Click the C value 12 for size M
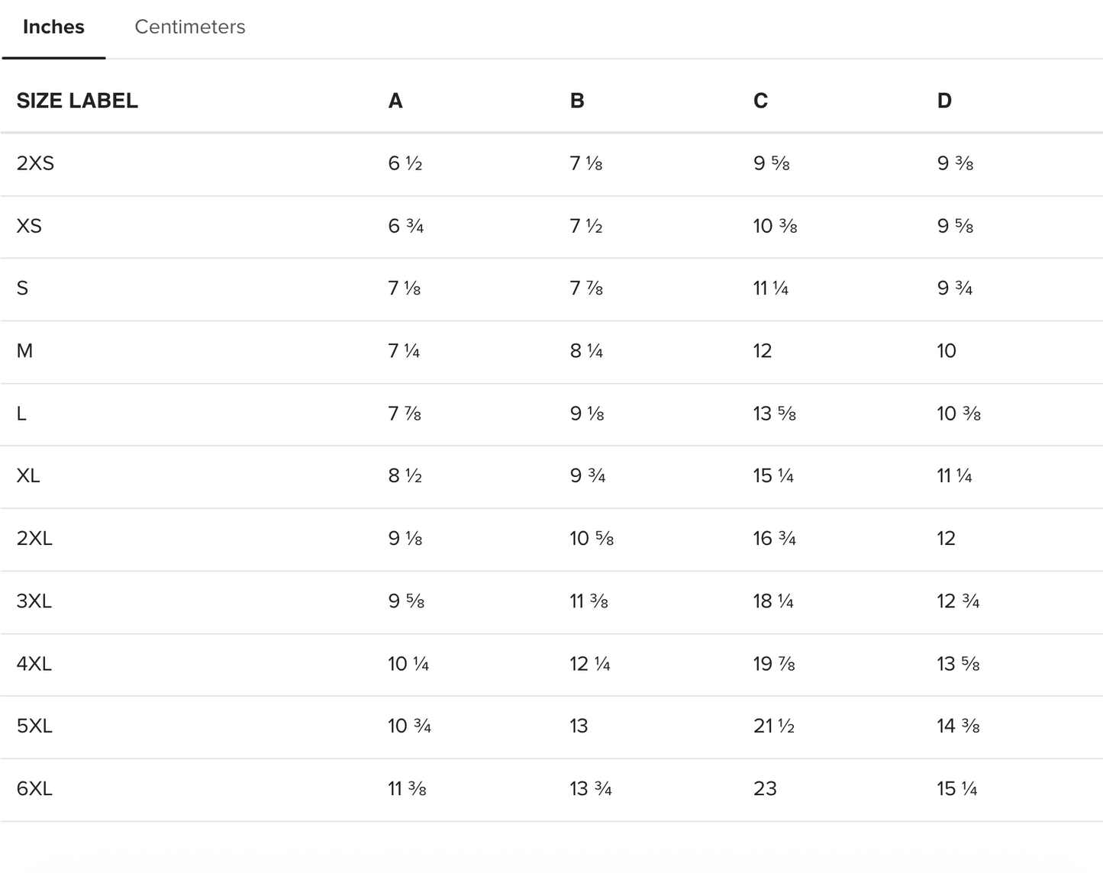Viewport: 1103px width, 873px height. tap(763, 351)
